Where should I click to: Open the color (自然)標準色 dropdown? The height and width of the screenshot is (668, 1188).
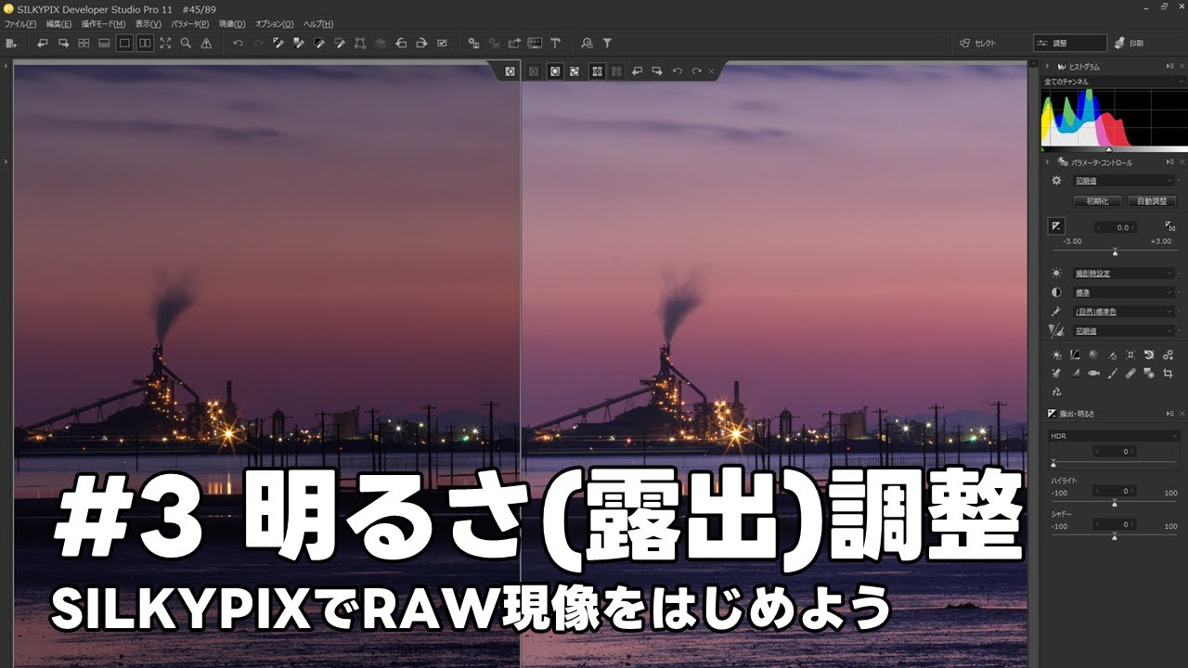click(1125, 312)
